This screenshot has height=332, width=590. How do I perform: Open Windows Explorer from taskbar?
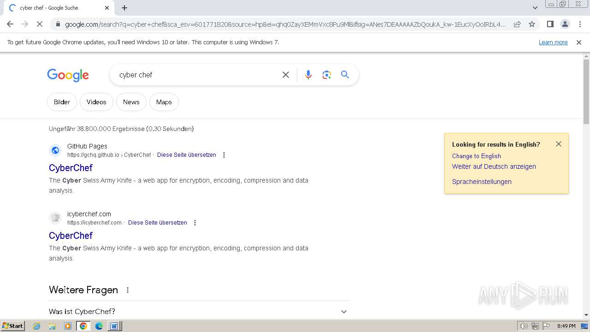(x=52, y=326)
